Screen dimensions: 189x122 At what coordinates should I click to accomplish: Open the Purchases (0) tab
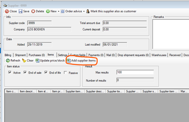click(37, 55)
